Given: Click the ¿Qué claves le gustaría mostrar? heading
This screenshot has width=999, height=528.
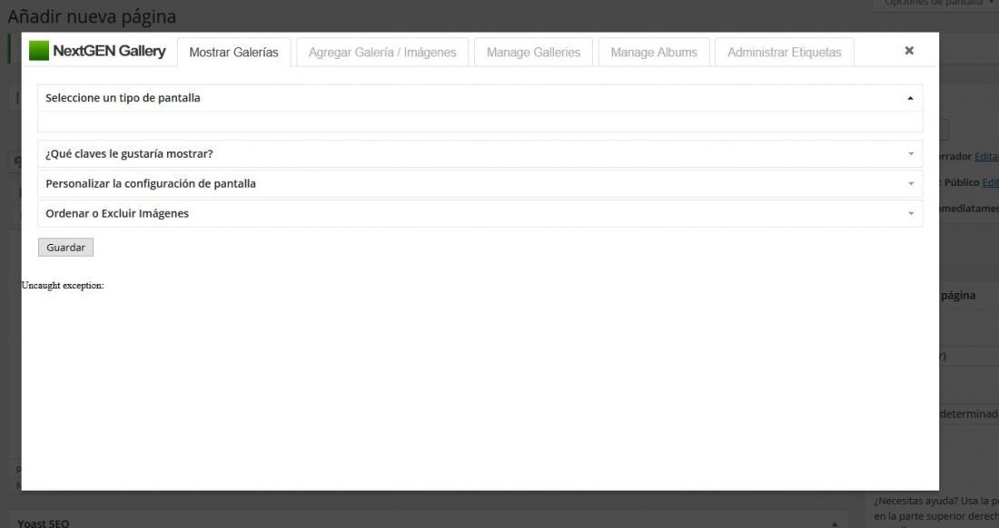Looking at the screenshot, I should 129,154.
